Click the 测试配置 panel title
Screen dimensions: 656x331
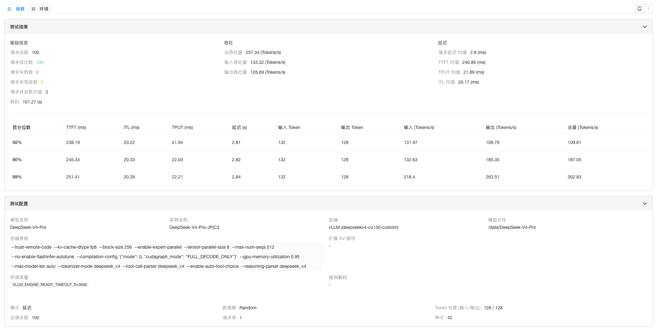(x=19, y=204)
